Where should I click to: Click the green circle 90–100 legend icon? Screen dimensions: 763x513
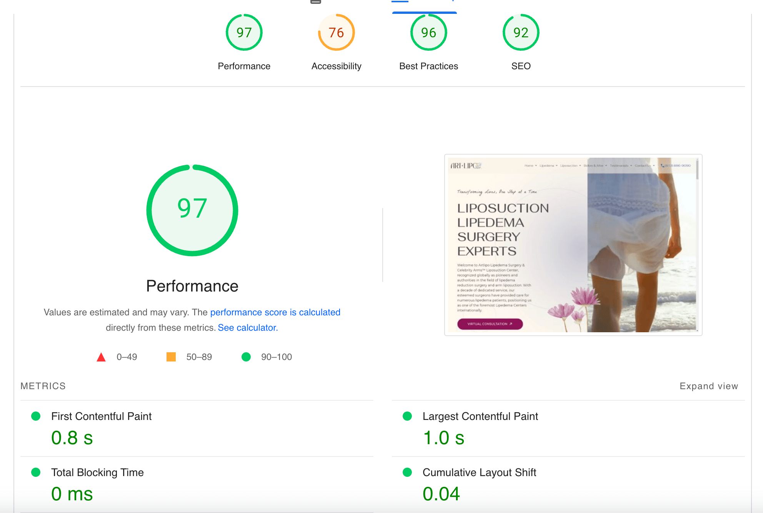click(x=246, y=357)
